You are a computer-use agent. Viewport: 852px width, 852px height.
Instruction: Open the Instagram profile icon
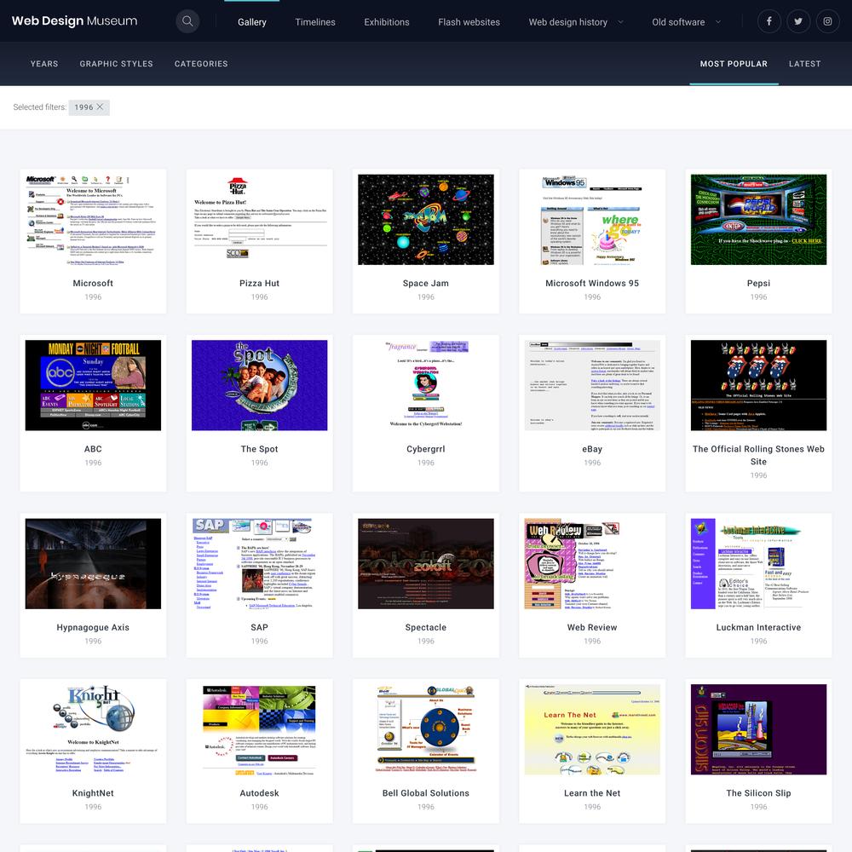pyautogui.click(x=827, y=22)
